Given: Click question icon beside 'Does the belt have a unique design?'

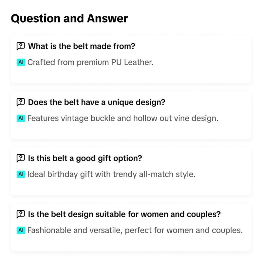Looking at the screenshot, I should (21, 102).
